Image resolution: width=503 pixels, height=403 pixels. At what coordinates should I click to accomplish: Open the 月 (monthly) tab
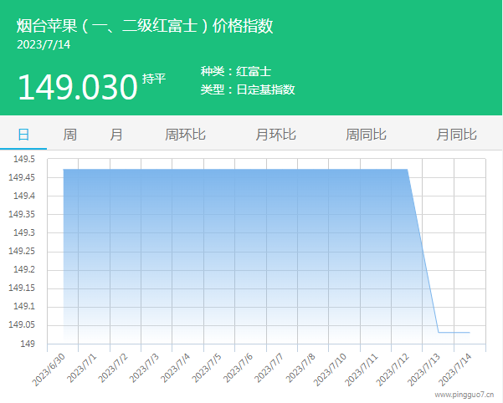point(116,135)
